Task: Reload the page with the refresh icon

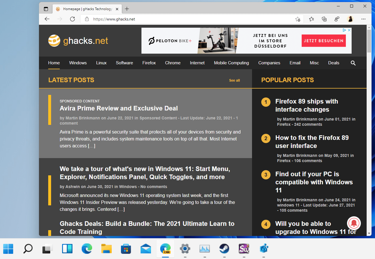Action: coord(72,19)
